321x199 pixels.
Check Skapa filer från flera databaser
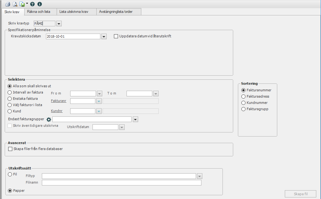pos(10,149)
